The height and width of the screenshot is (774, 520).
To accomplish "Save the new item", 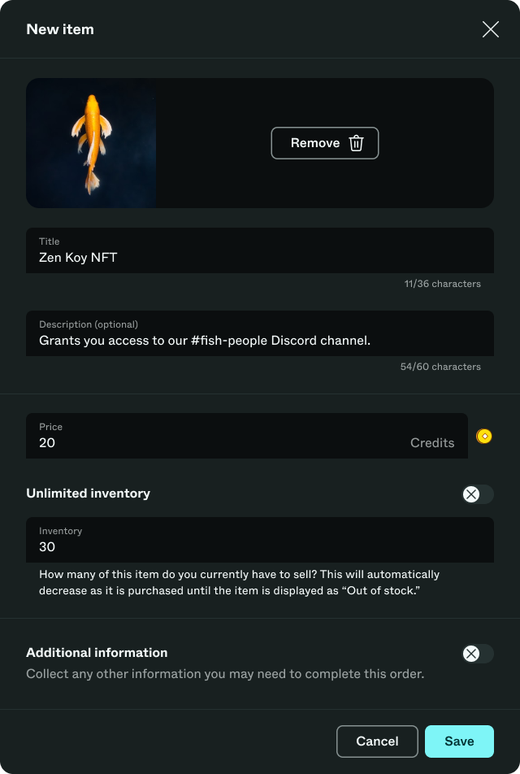I will (x=459, y=741).
